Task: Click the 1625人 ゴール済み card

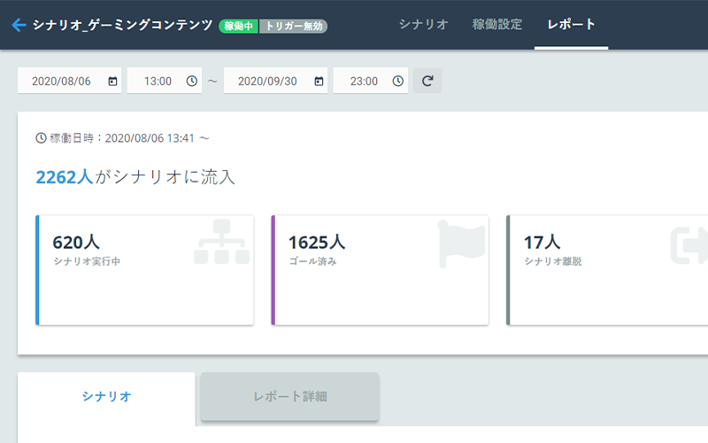Action: click(x=381, y=270)
